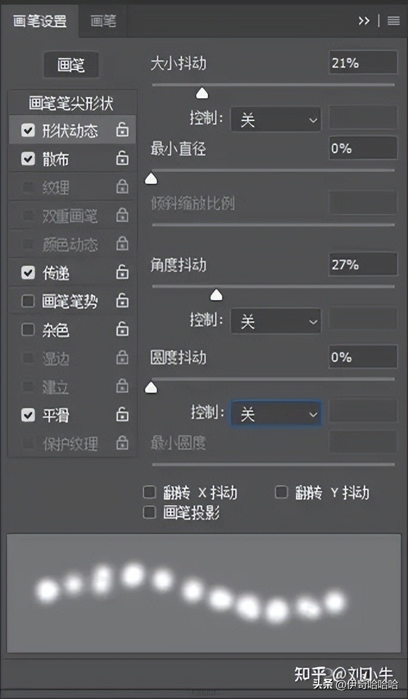This screenshot has width=408, height=699.
Task: Open the 控制 dropdown under 大小抖动
Action: click(275, 119)
